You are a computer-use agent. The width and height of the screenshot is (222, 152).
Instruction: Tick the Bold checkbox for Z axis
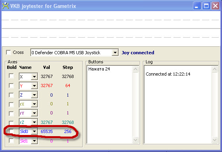click(x=11, y=95)
